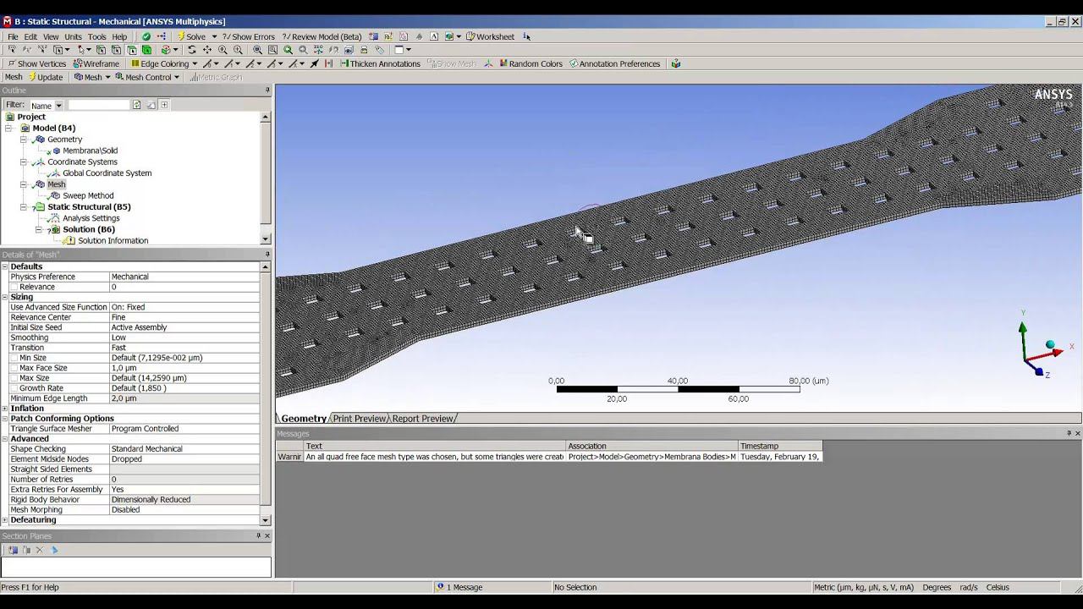Select Analysis Settings in the outline tree
The image size is (1083, 609).
[91, 218]
